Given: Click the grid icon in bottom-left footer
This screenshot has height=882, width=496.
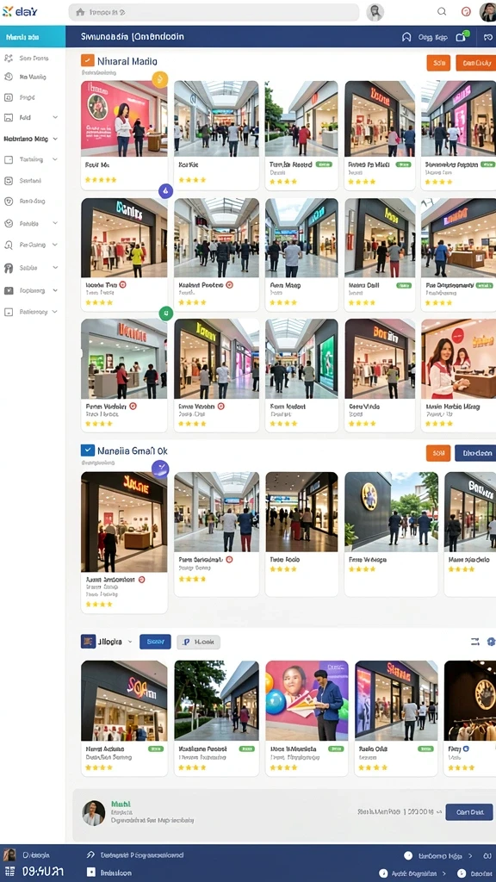Looking at the screenshot, I should [9, 872].
